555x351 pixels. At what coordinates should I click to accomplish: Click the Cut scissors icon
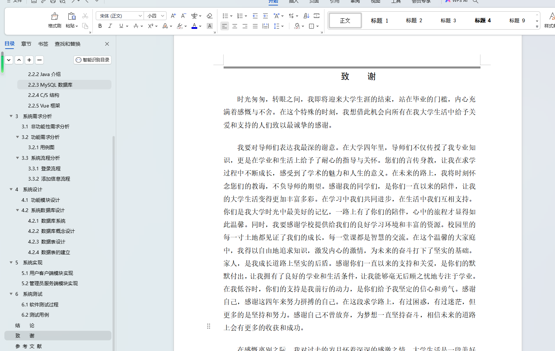point(85,16)
